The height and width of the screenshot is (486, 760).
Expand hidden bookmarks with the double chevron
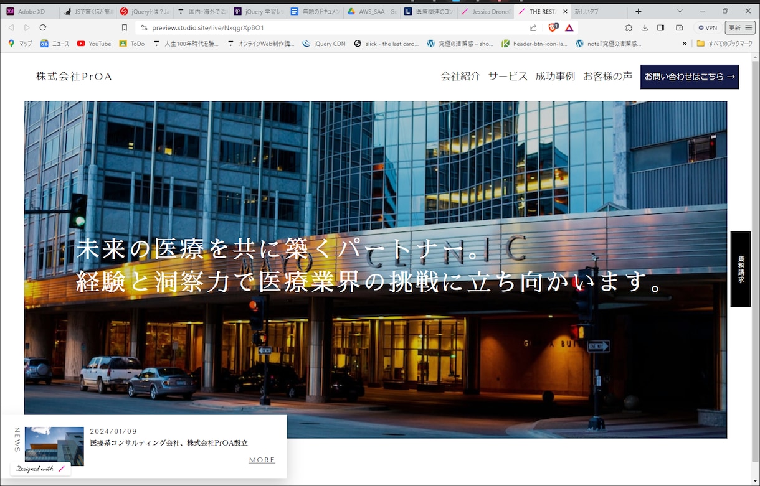point(685,44)
